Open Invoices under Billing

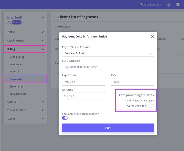pos(15,72)
